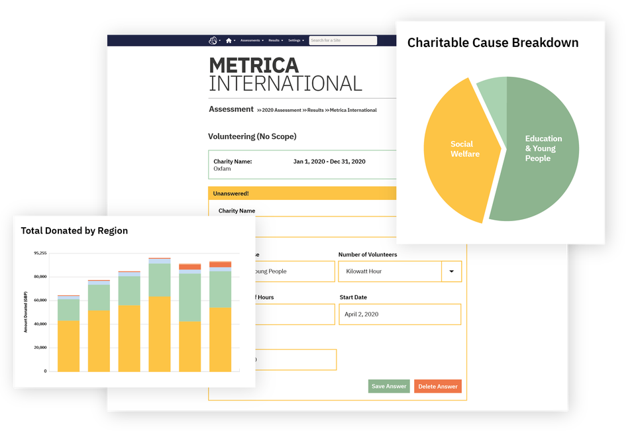Click the Save Answer button
The width and height of the screenshot is (636, 431).
388,386
